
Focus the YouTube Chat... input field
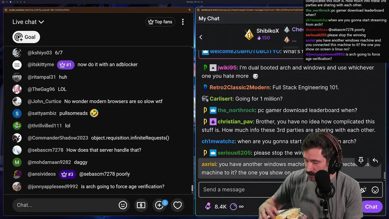click(x=64, y=205)
